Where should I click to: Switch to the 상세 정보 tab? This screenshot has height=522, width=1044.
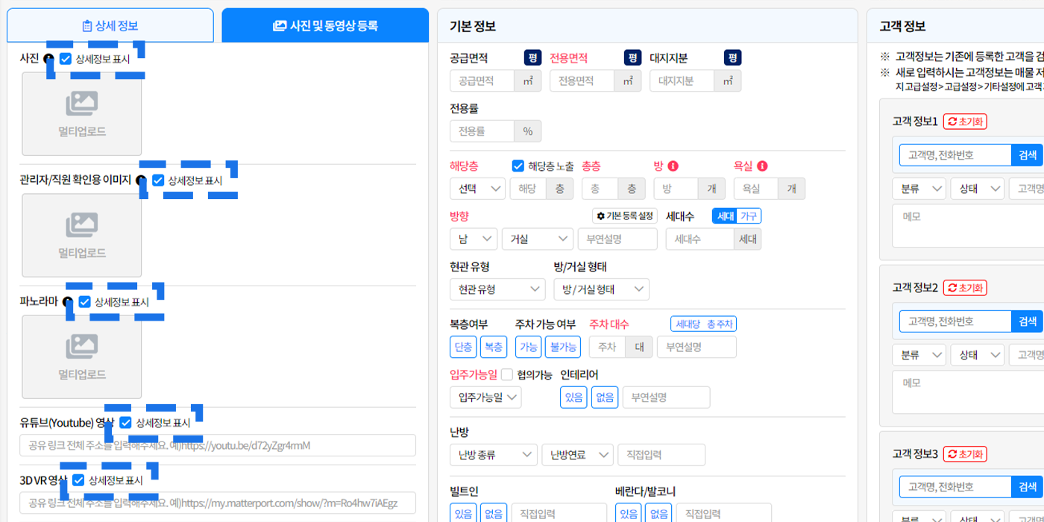pyautogui.click(x=110, y=25)
